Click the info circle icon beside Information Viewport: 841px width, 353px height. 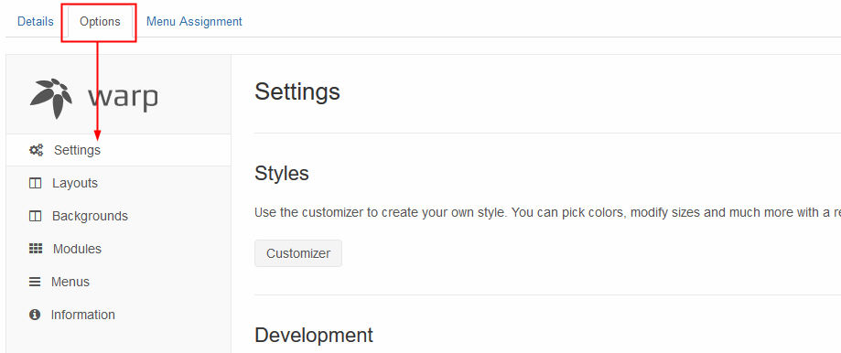pos(35,315)
